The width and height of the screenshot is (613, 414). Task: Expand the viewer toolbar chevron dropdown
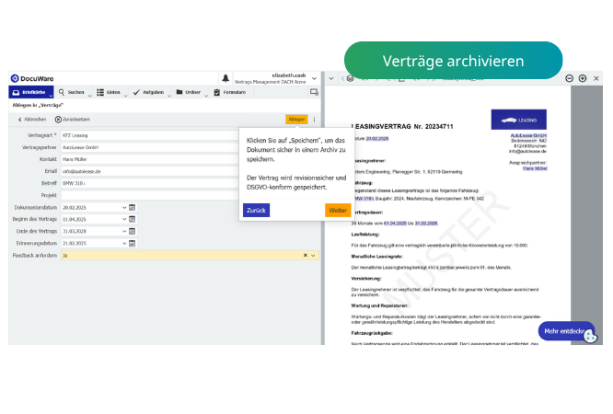[x=331, y=78]
